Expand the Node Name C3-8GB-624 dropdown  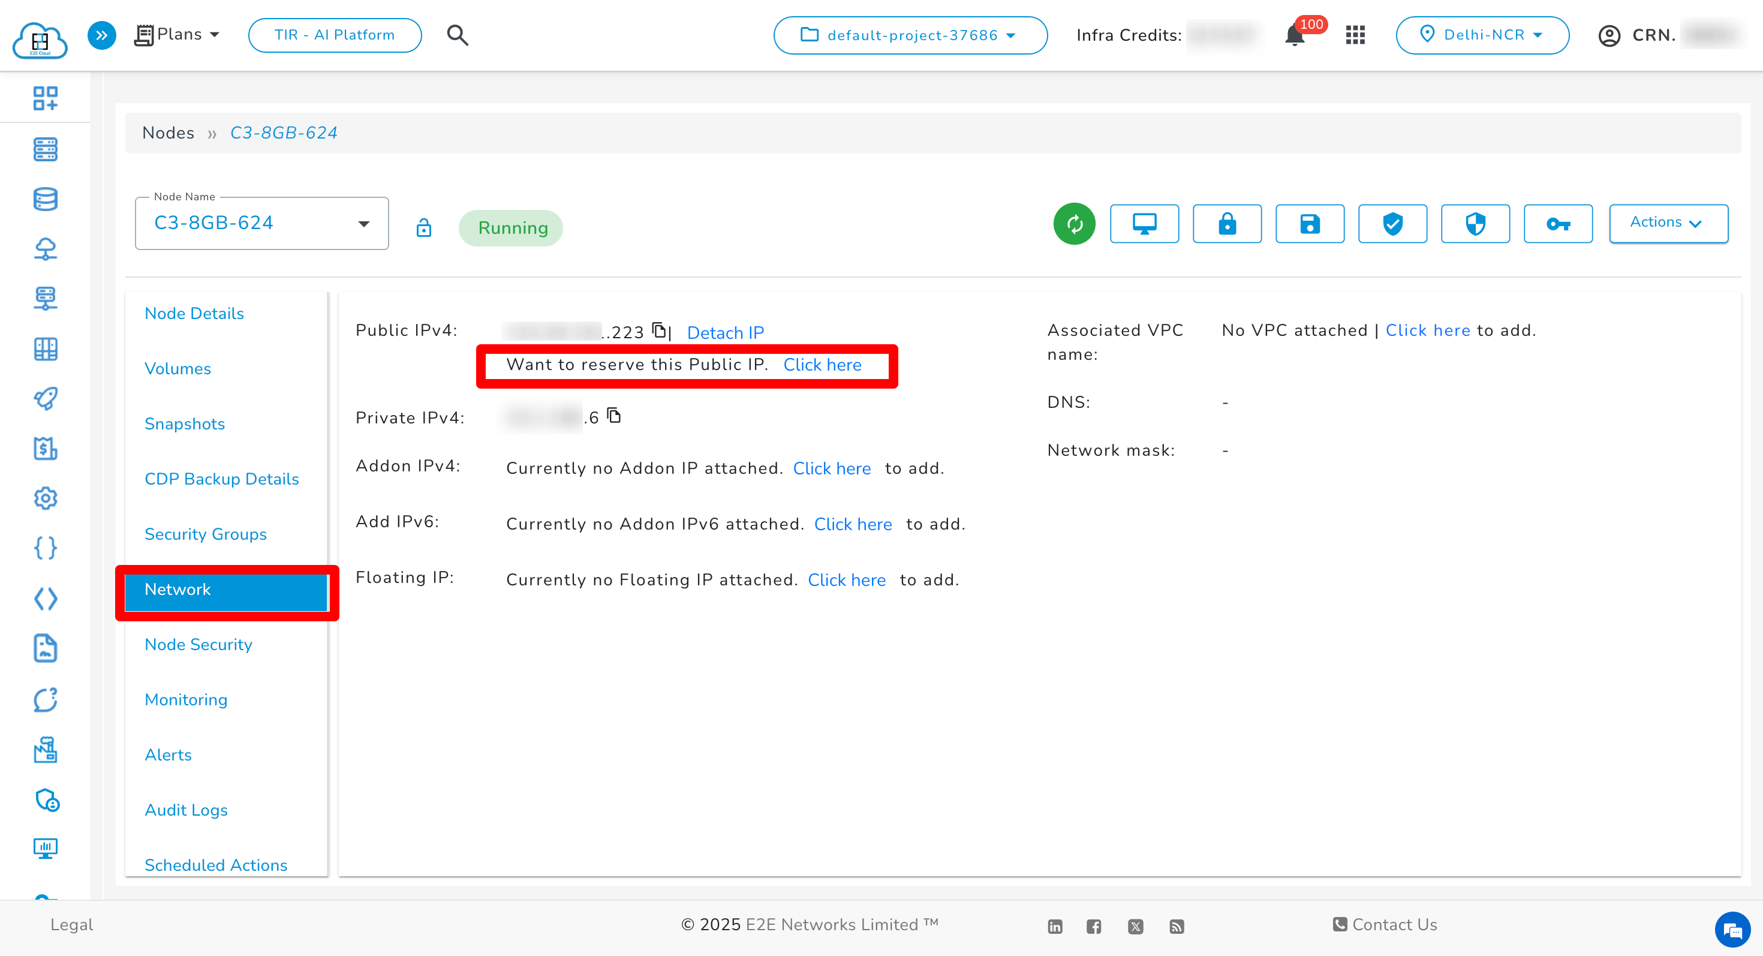[x=261, y=224]
